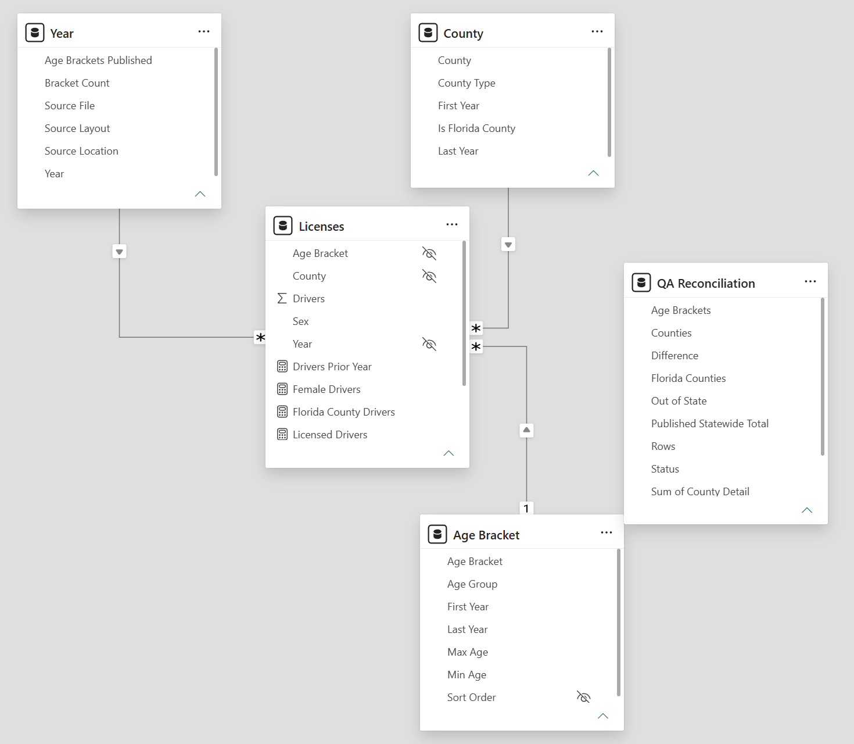Select the Age Bracket table title
The height and width of the screenshot is (744, 854).
click(x=486, y=535)
